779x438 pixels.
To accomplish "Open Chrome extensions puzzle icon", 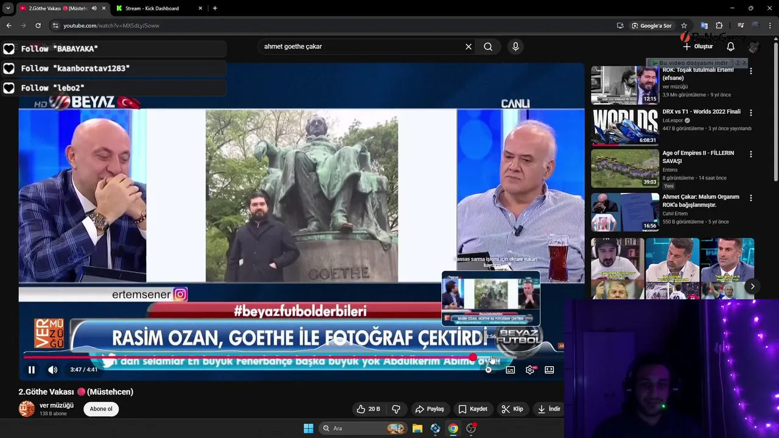I will (x=719, y=26).
